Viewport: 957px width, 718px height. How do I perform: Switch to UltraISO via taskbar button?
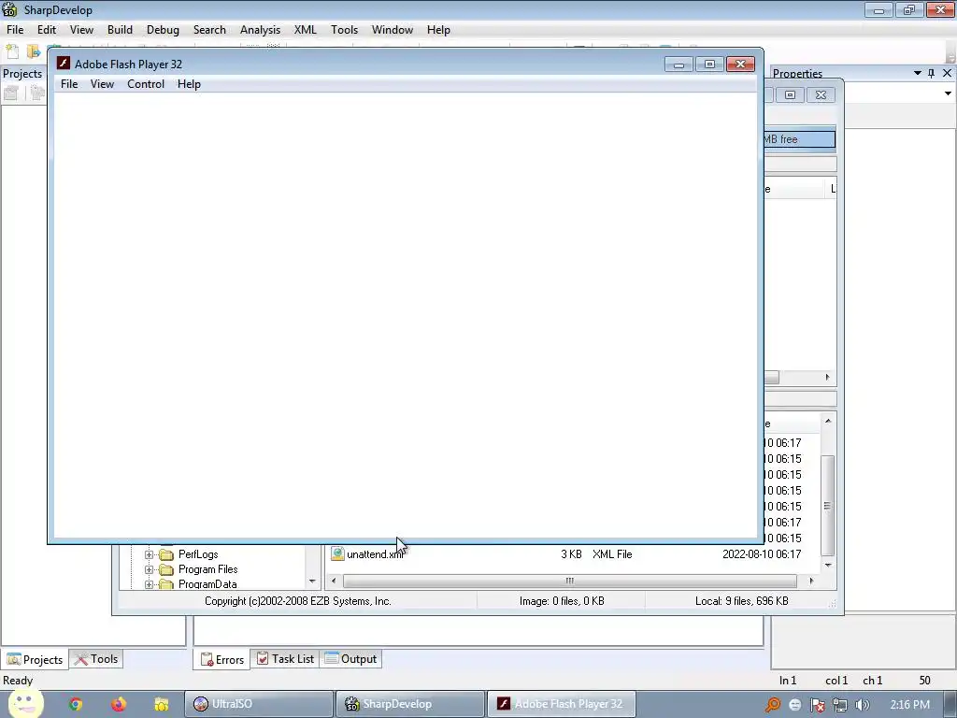(260, 705)
